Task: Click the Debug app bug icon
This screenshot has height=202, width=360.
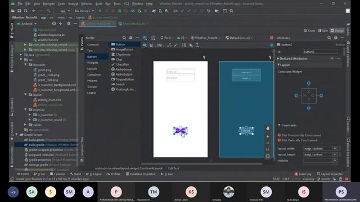Action: 120,11
